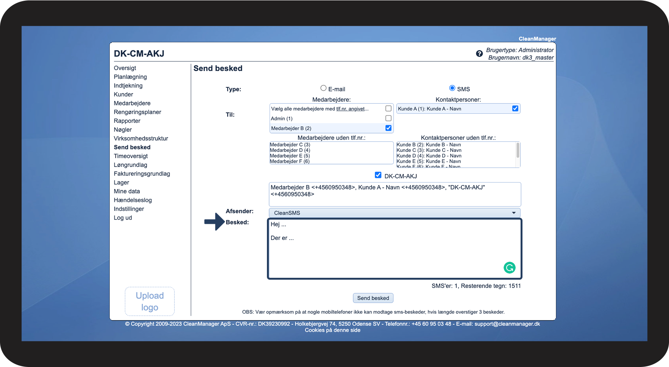Image resolution: width=669 pixels, height=367 pixels.
Task: Select the E-mail radio button
Action: tap(323, 88)
